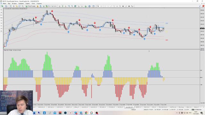Open the Windows notification center icon
This screenshot has height=115, width=205.
click(x=201, y=113)
